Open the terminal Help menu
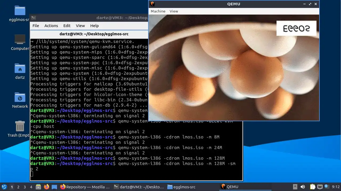The width and height of the screenshot is (341, 191). click(94, 26)
